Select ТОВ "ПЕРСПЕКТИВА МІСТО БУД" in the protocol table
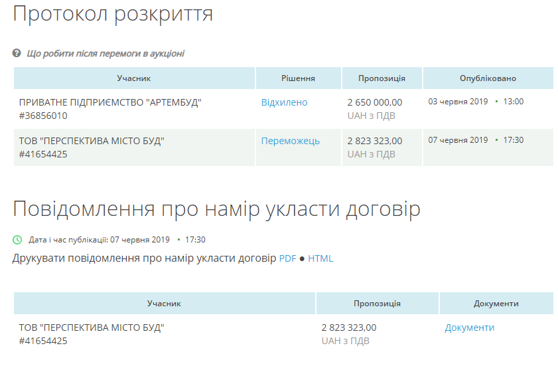Image resolution: width=558 pixels, height=378 pixels. click(92, 141)
